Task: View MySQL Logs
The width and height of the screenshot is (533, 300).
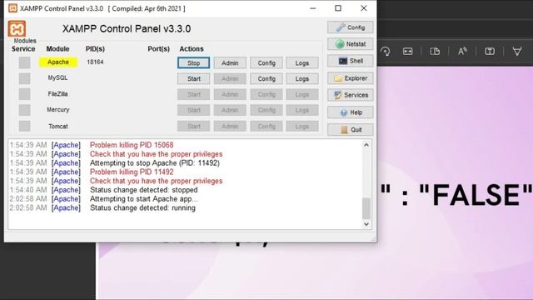Action: click(x=301, y=78)
